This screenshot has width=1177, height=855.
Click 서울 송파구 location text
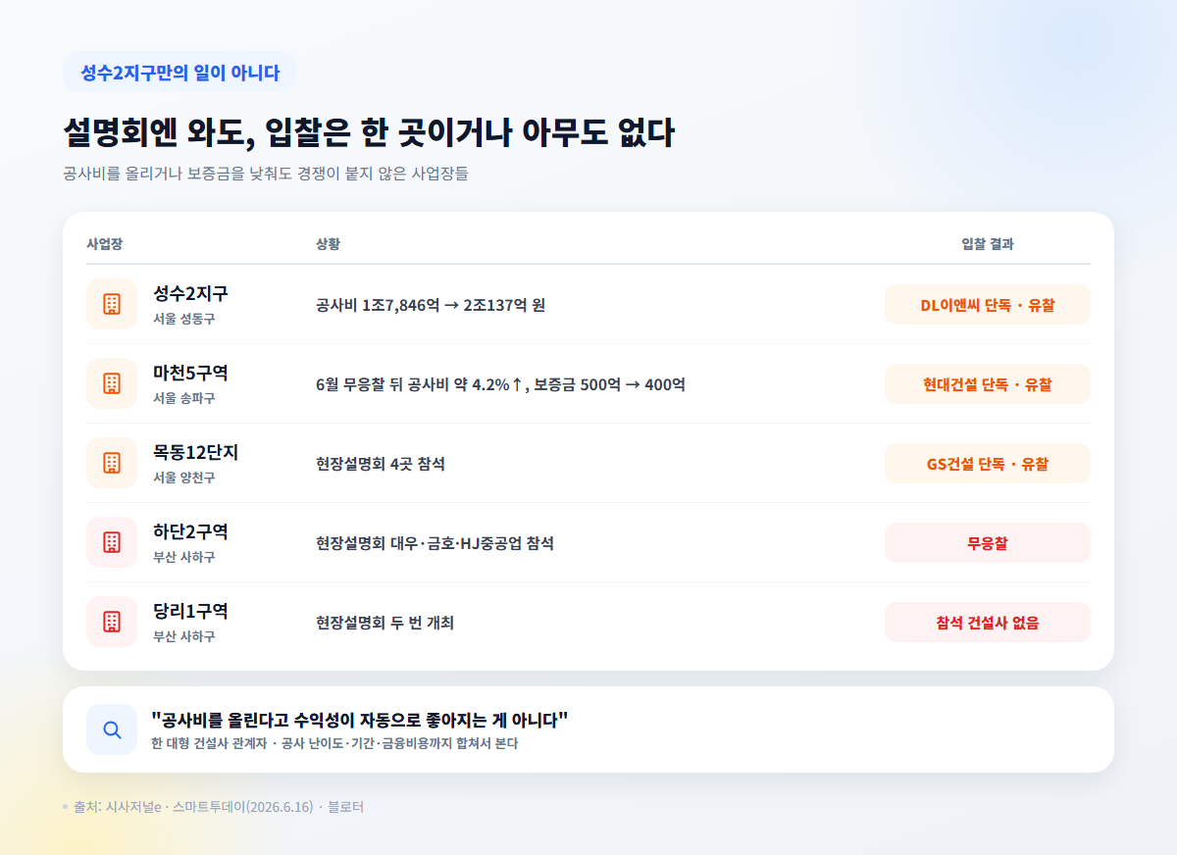[x=184, y=399]
